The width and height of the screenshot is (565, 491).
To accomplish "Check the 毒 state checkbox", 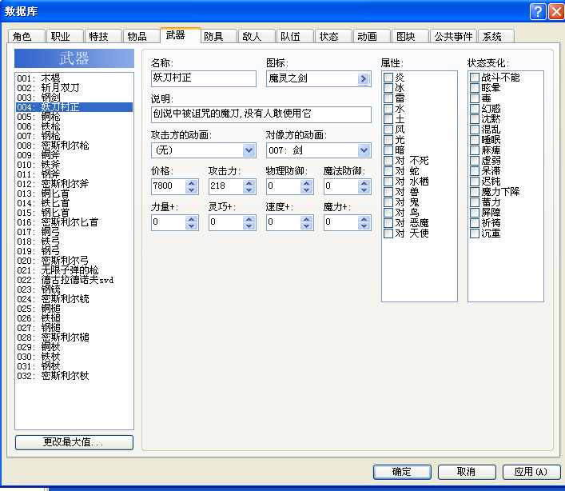I will tap(475, 98).
